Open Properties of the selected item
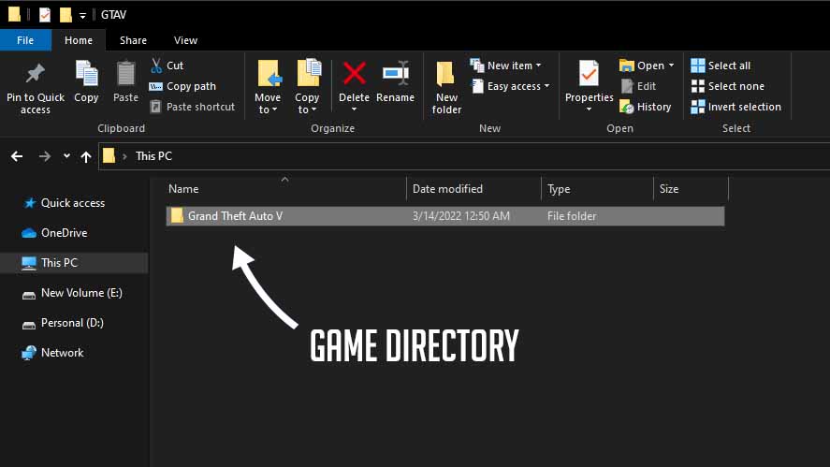Viewport: 830px width, 467px height. pyautogui.click(x=589, y=81)
